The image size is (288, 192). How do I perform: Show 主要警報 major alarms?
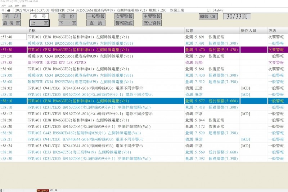click(152, 17)
